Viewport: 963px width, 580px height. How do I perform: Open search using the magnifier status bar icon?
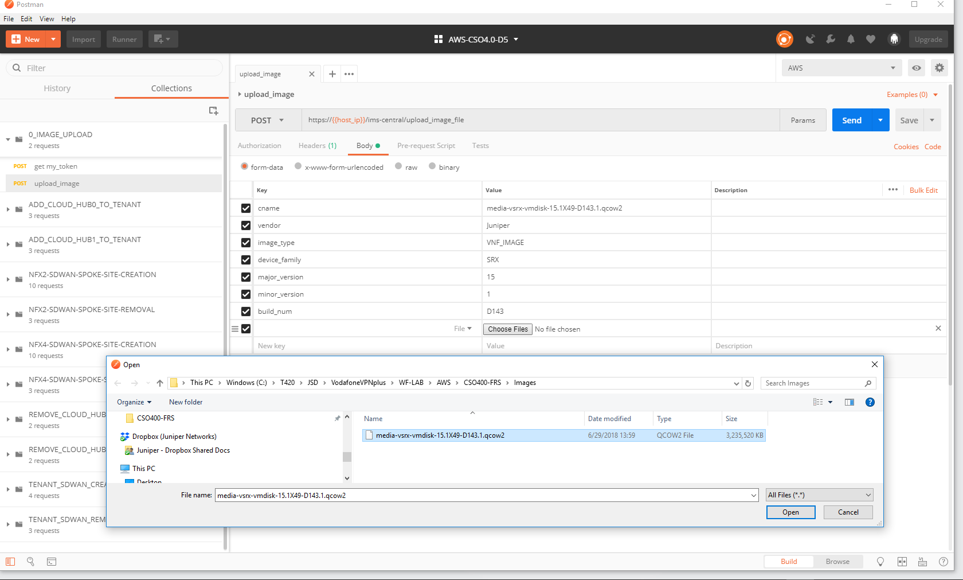point(30,562)
